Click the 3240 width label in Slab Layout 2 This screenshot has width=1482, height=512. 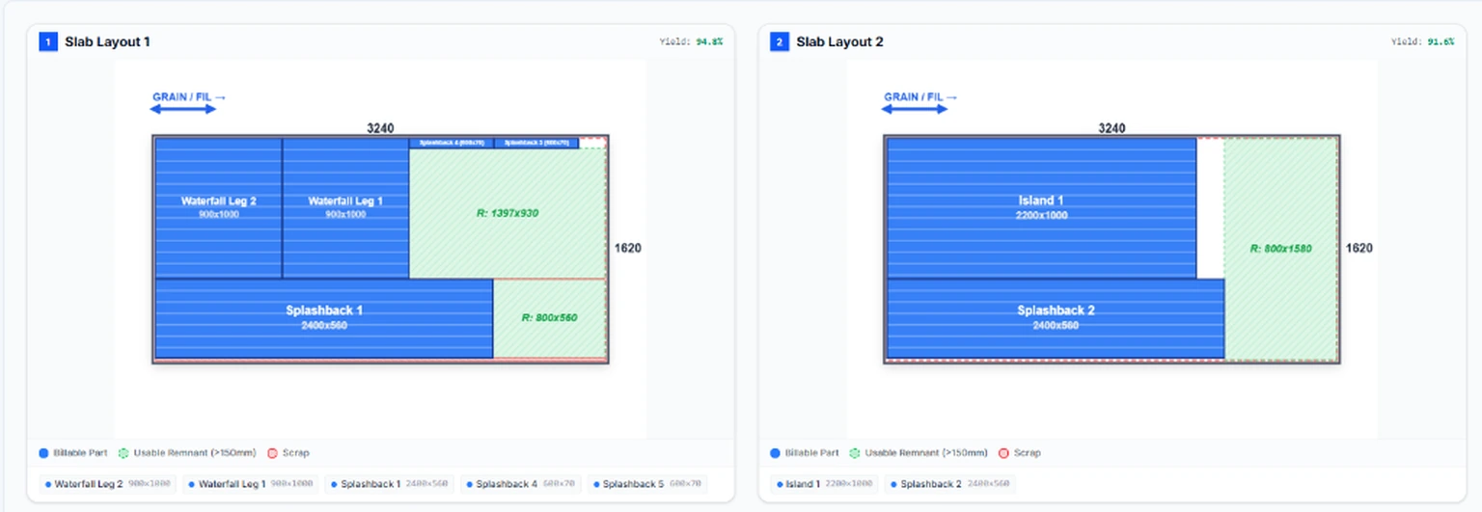1111,128
